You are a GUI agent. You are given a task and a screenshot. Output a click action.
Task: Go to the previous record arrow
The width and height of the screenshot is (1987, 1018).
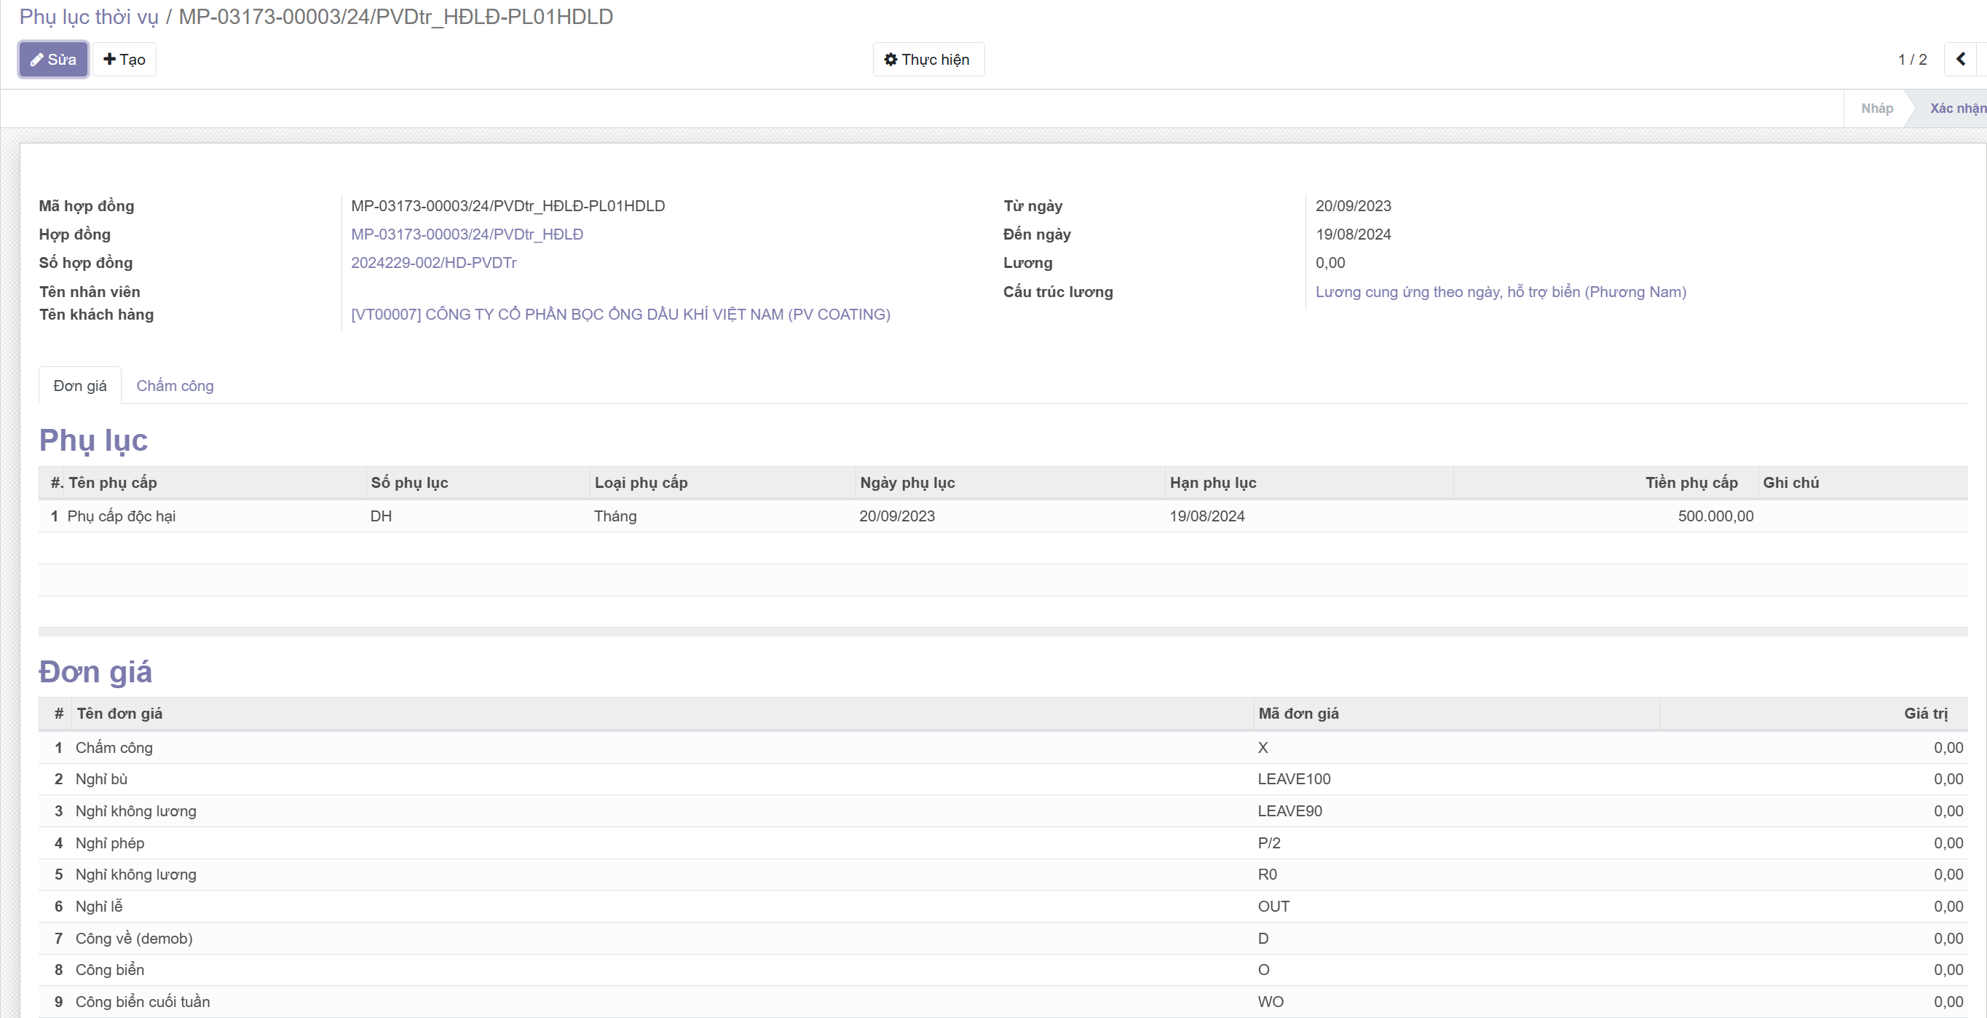pyautogui.click(x=1960, y=60)
